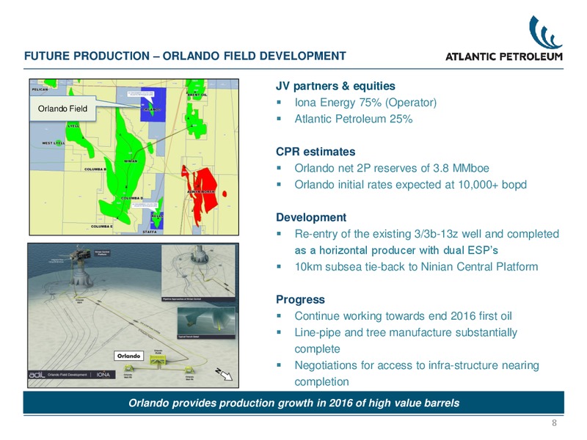Screen dimensions: 587x440
Task: Click the banner 'Orlando provides production growth in 2016'
Action: click(293, 403)
